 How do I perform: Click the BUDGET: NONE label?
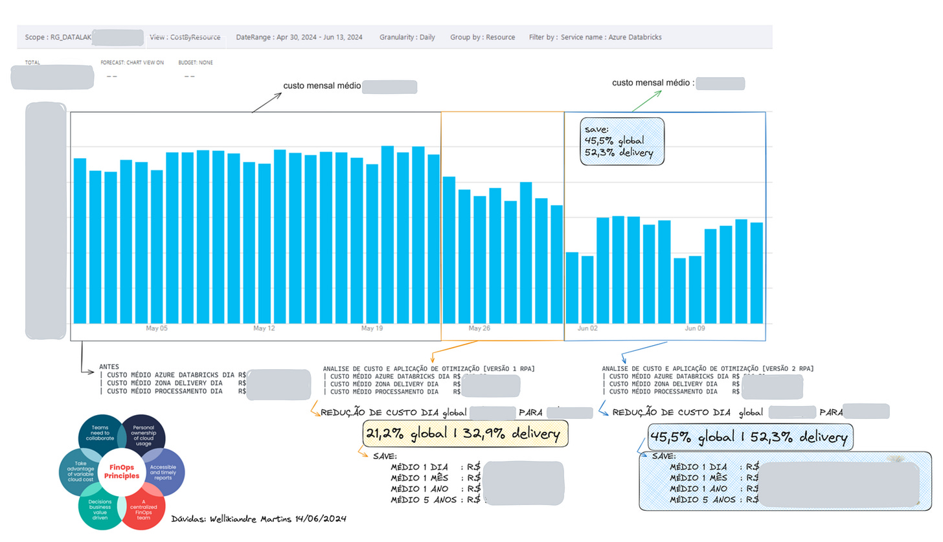coord(195,63)
